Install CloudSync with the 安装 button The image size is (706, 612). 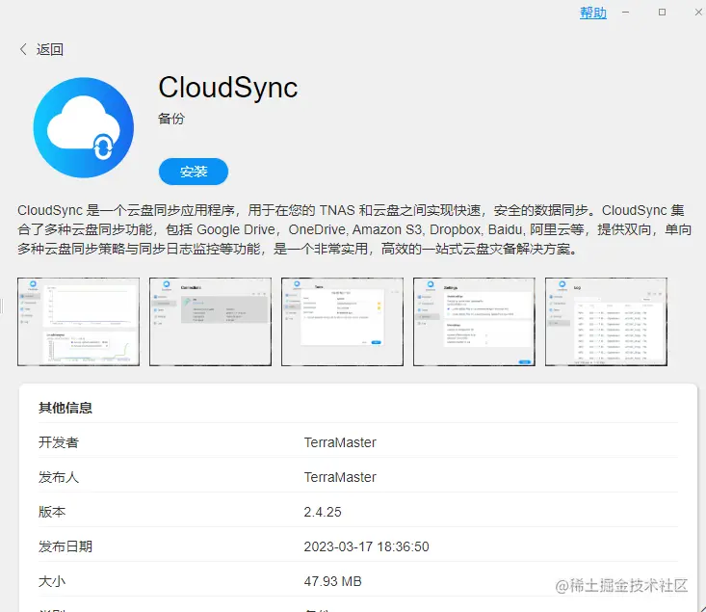pyautogui.click(x=194, y=172)
